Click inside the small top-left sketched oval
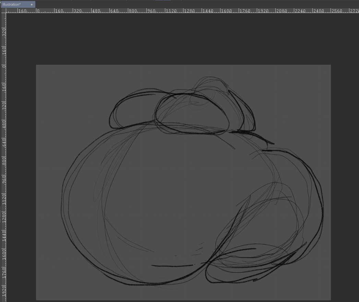The width and height of the screenshot is (359, 302). (x=132, y=110)
